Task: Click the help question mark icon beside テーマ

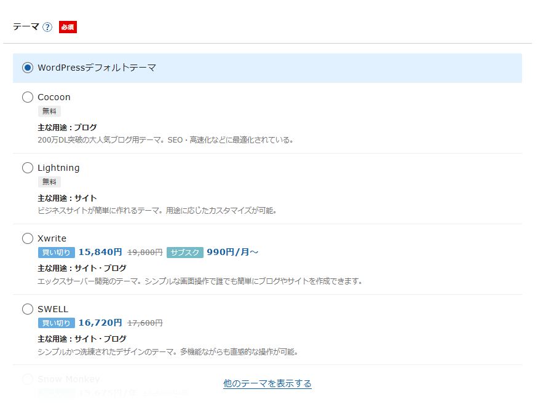Action: pyautogui.click(x=47, y=27)
